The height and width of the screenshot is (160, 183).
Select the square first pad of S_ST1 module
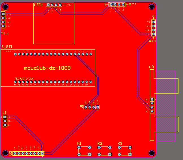(15, 54)
